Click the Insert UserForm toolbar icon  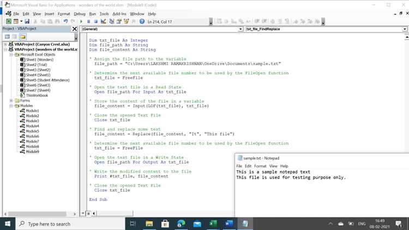(x=16, y=21)
